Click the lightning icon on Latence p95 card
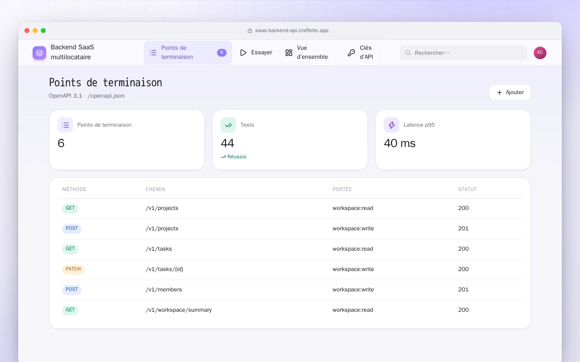 pyautogui.click(x=391, y=125)
